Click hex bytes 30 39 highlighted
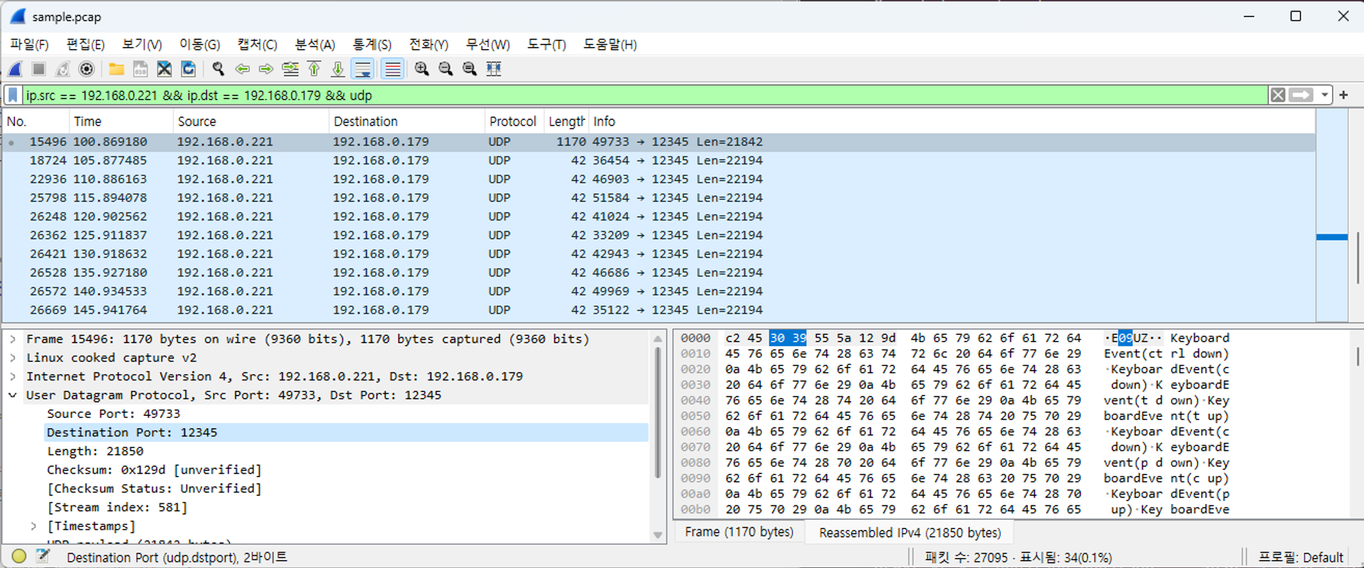The width and height of the screenshot is (1364, 568). 788,338
